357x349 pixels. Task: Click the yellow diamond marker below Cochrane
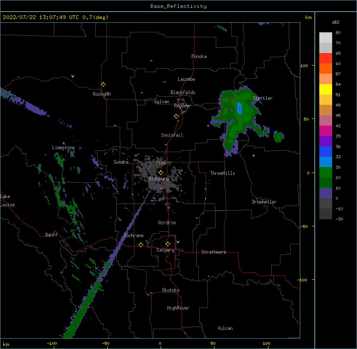pos(141,245)
